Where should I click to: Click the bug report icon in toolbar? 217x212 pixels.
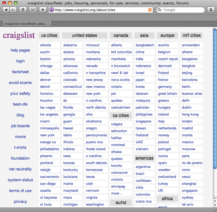point(211,10)
